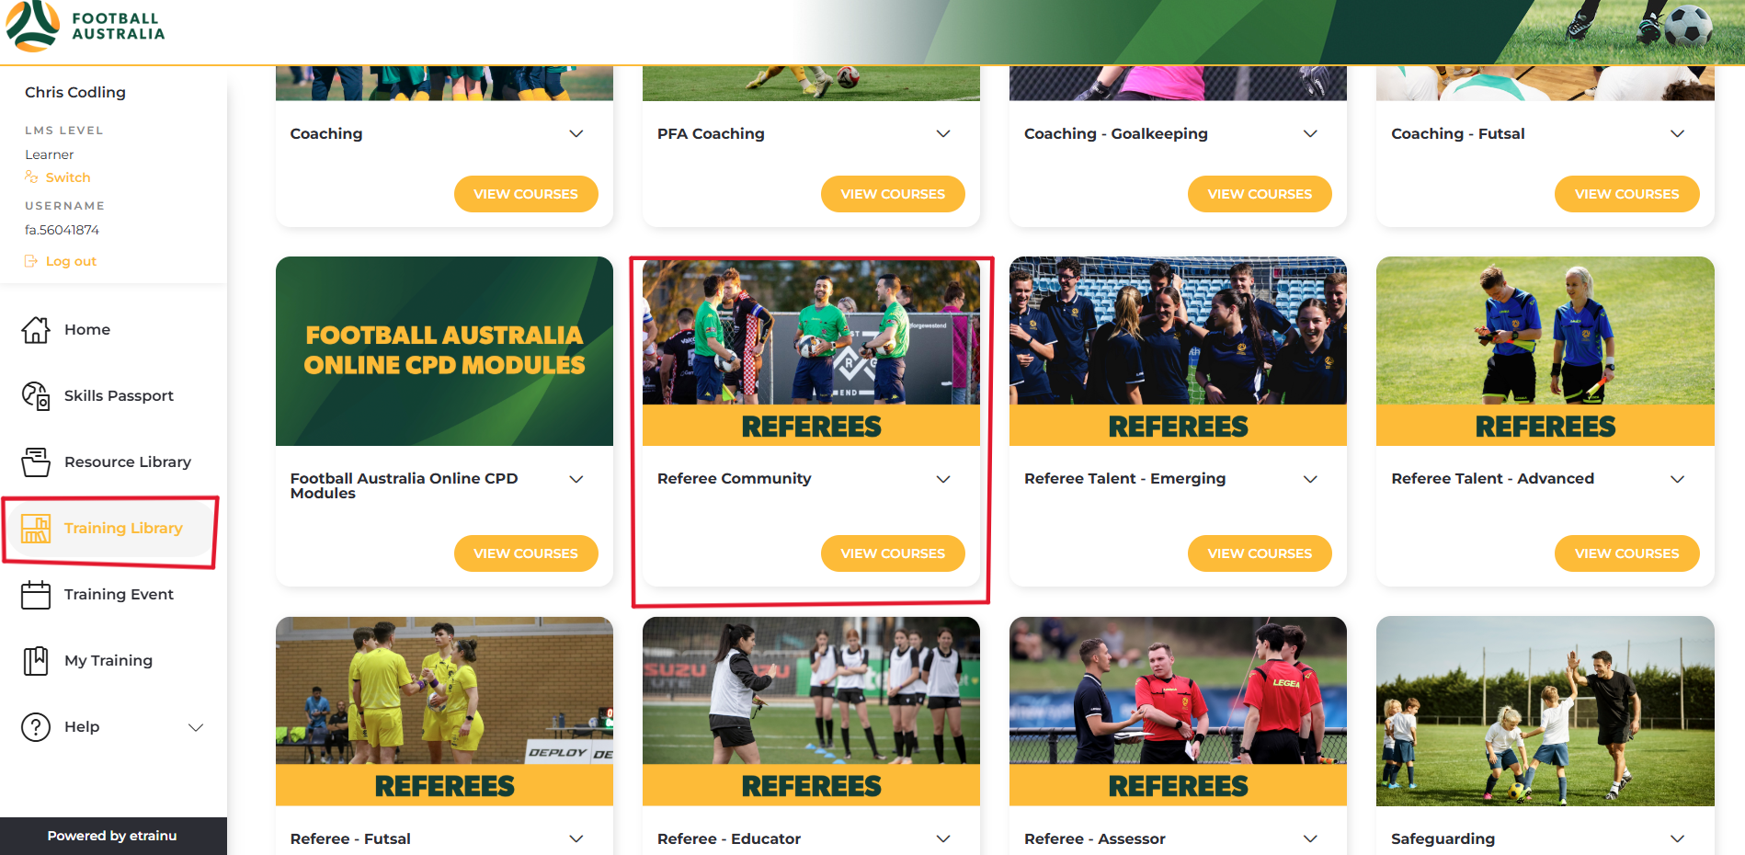Select My Training from the sidebar menu
Viewport: 1745px width, 855px height.
108,660
